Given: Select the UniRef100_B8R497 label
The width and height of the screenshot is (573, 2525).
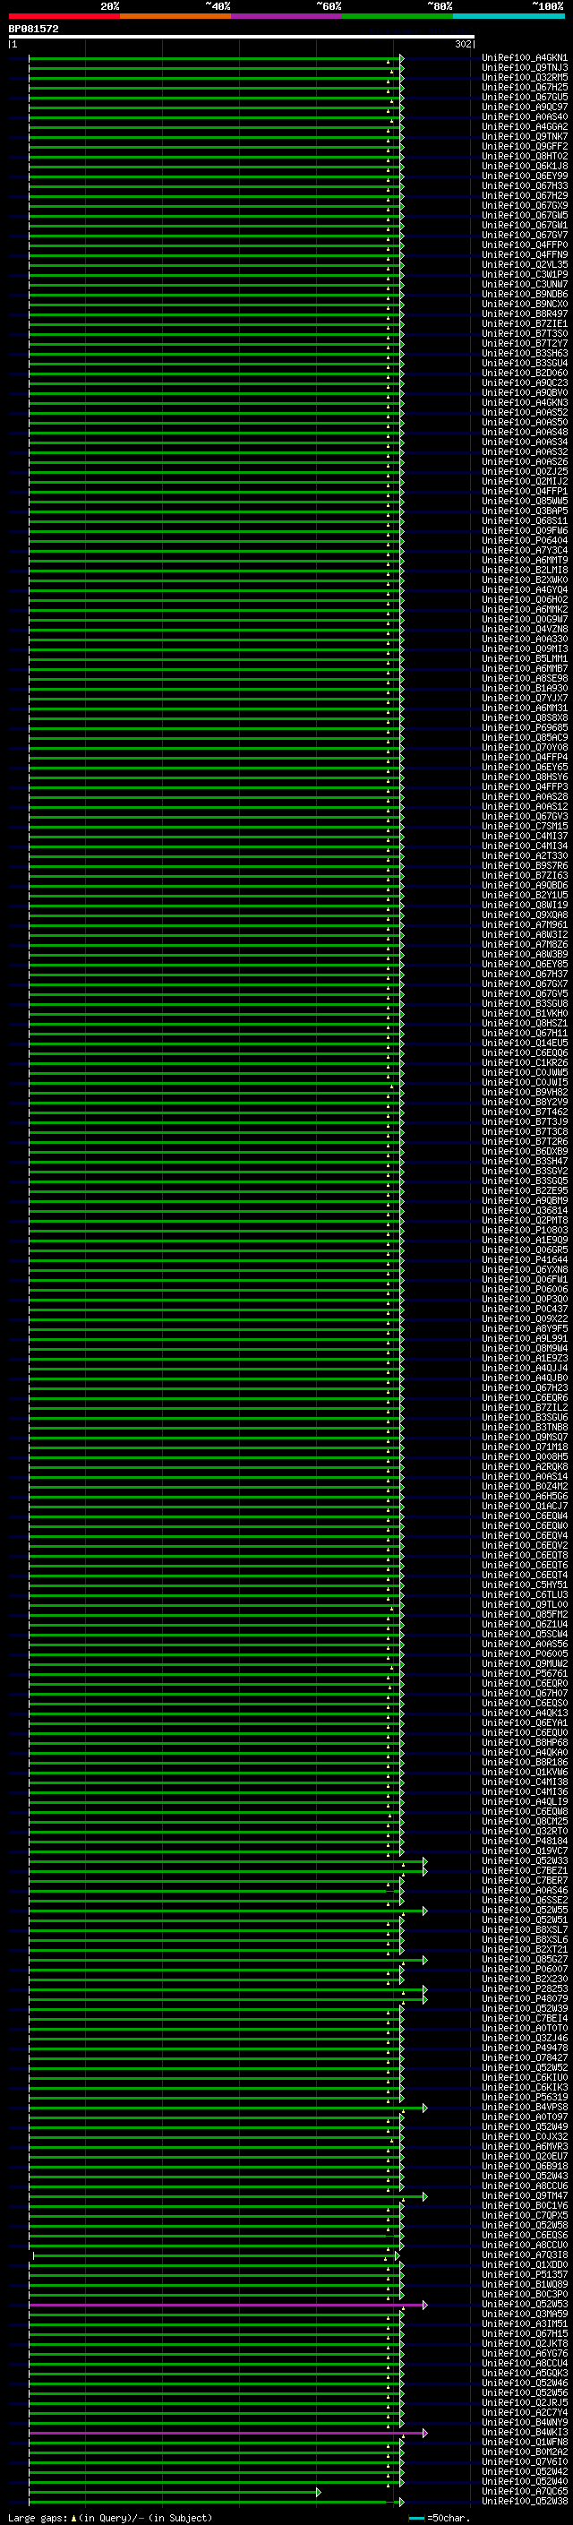Looking at the screenshot, I should click(x=525, y=313).
